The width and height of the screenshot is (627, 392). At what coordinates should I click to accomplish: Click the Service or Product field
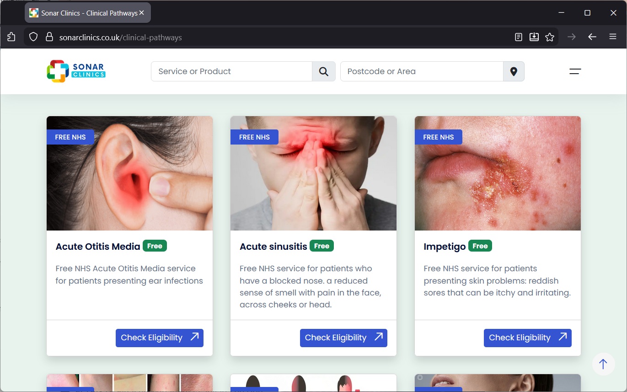pyautogui.click(x=231, y=71)
